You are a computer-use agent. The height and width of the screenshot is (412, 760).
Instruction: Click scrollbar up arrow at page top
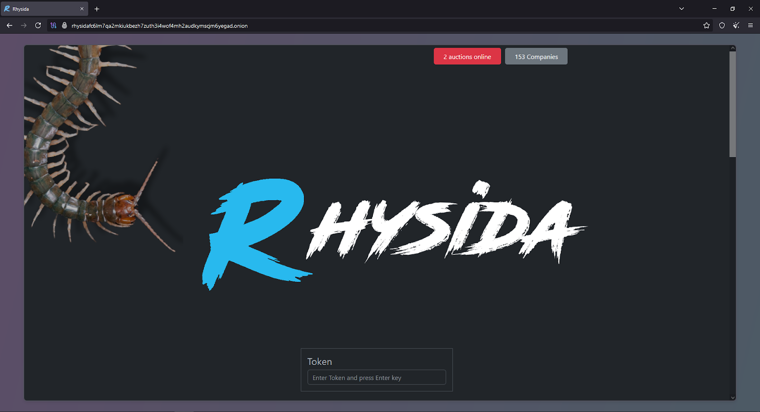(x=732, y=48)
